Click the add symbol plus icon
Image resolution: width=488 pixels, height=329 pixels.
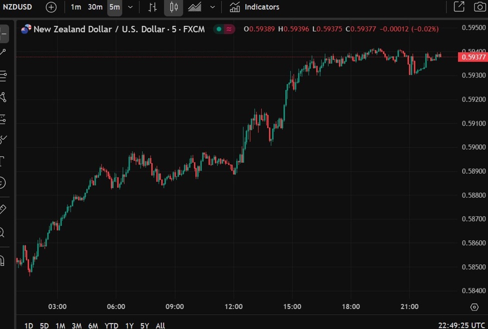[x=51, y=7]
